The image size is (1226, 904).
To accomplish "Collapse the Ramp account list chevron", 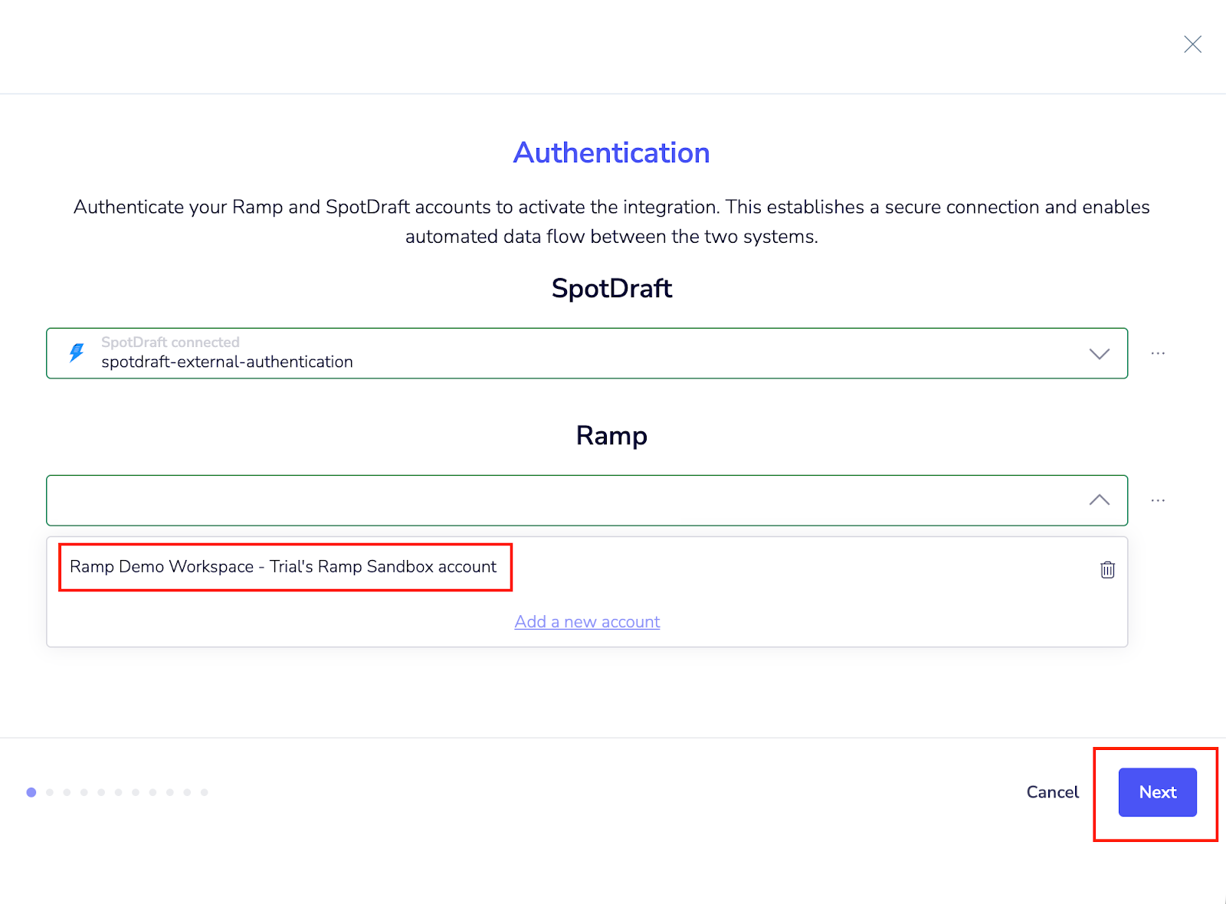I will coord(1099,500).
